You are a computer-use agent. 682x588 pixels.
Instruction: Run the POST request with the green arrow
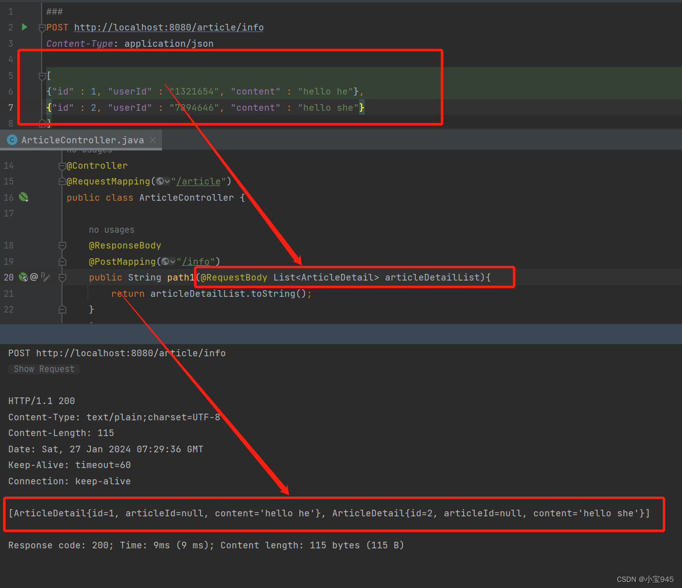tap(24, 27)
